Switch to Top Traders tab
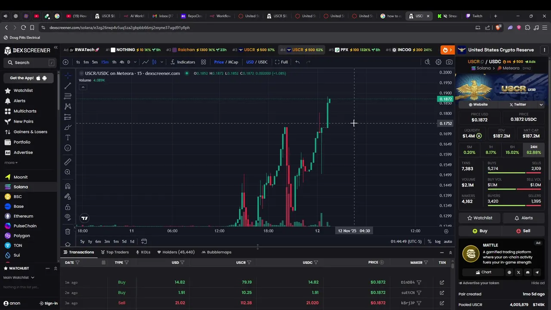Screen dimensions: 551x310 coord(115,252)
